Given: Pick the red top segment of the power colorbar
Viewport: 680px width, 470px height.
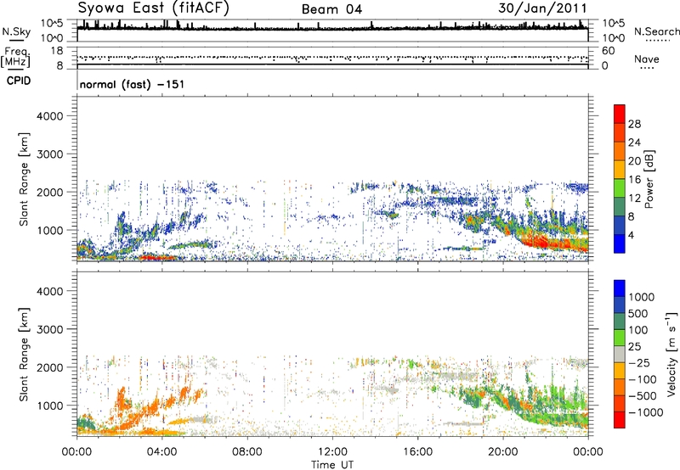Looking at the screenshot, I should (620, 114).
